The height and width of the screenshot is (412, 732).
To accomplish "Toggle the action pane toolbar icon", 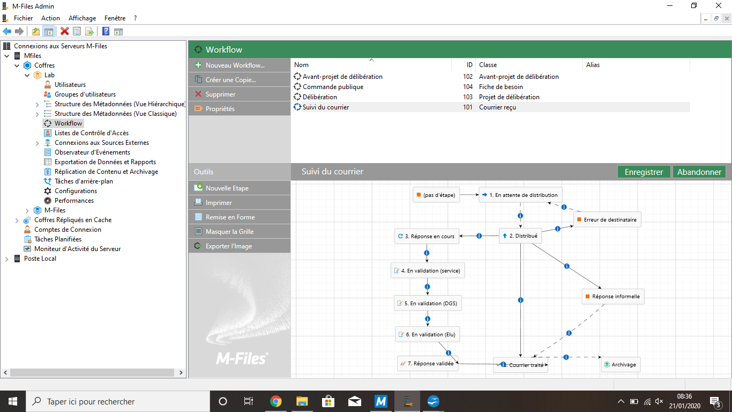I will click(x=118, y=32).
